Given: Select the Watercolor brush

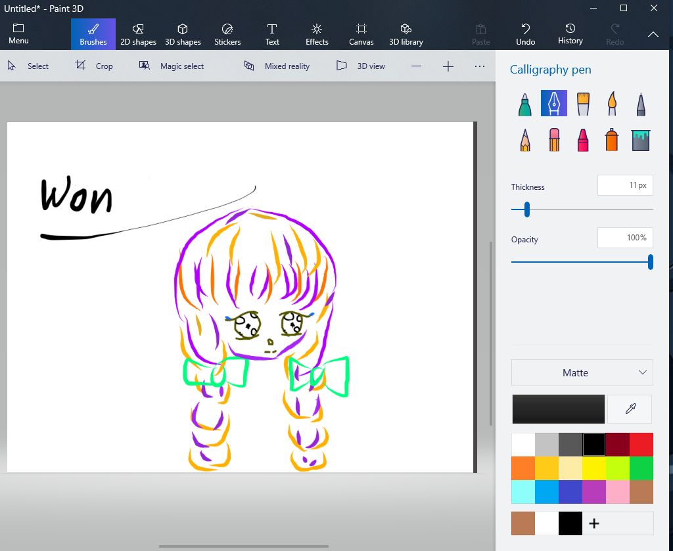Looking at the screenshot, I should coord(612,103).
